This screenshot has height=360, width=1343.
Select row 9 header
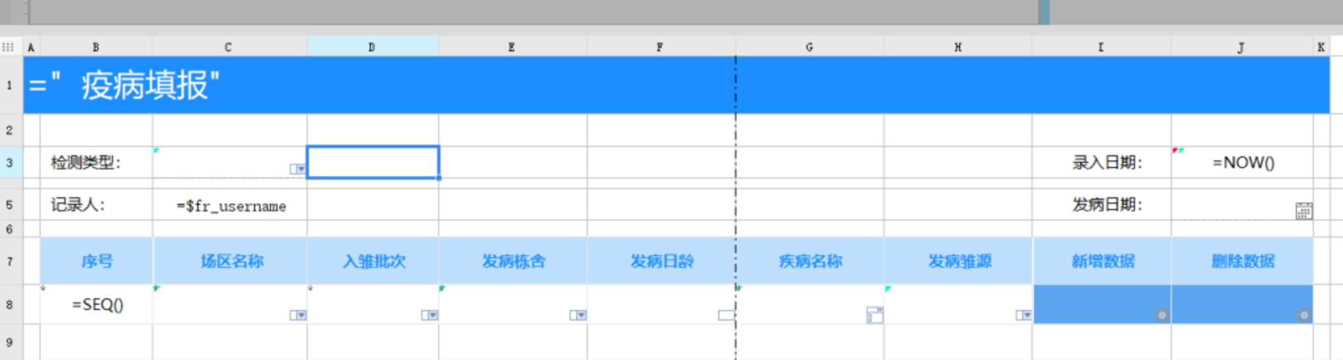tap(10, 342)
